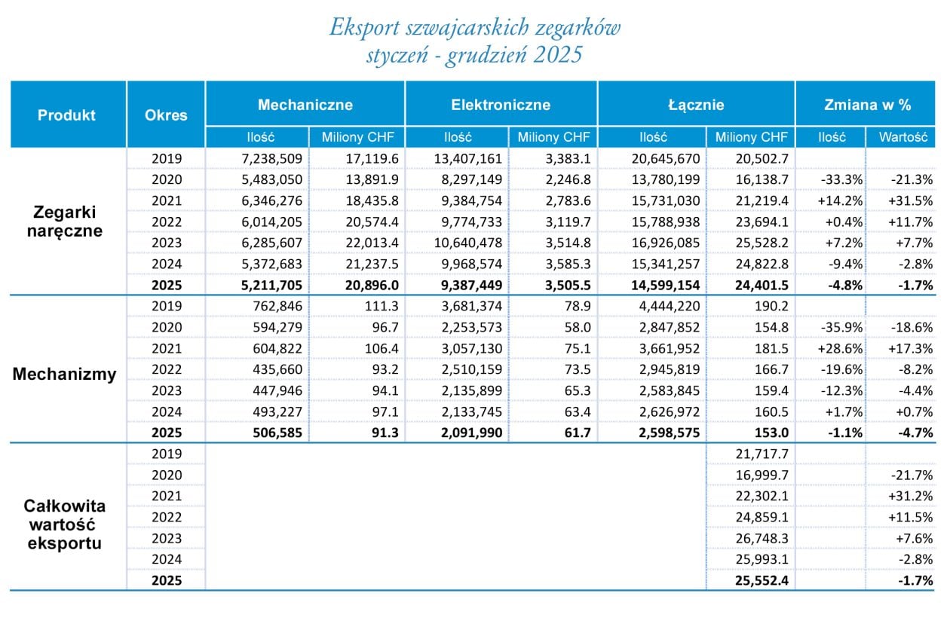The image size is (950, 633).
Task: Select the 'Produkt' column header
Action: click(x=67, y=115)
